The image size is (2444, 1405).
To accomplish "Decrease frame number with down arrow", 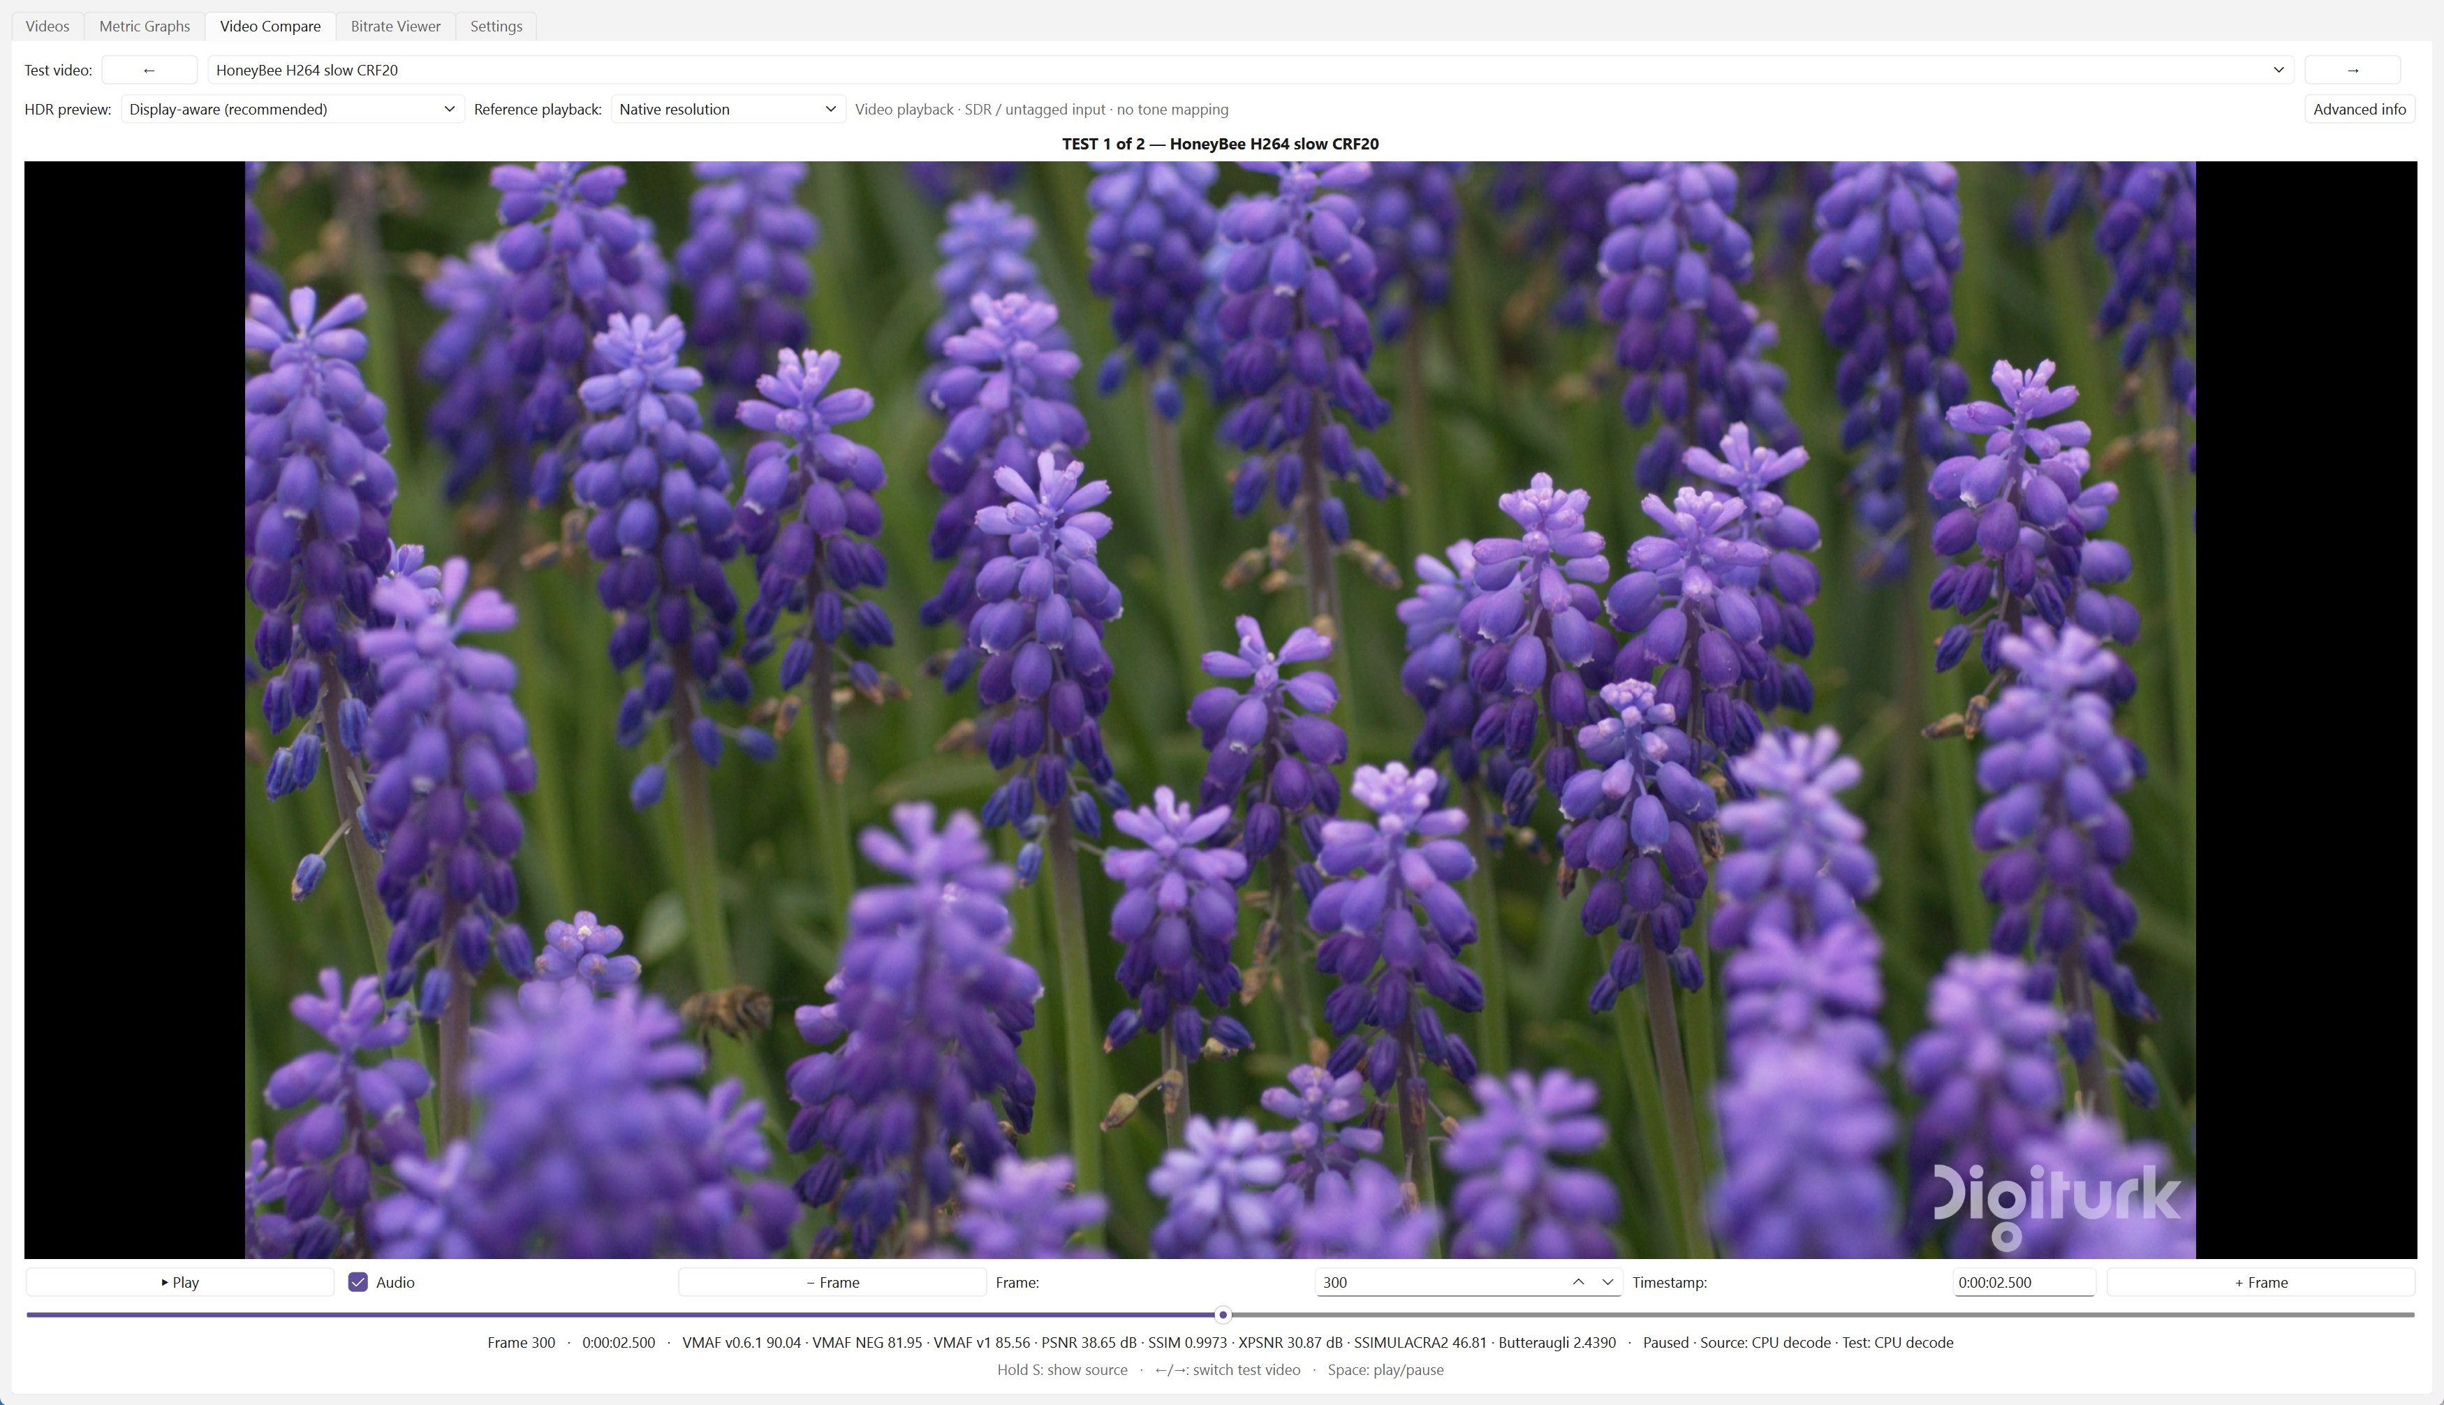I will [x=1607, y=1283].
